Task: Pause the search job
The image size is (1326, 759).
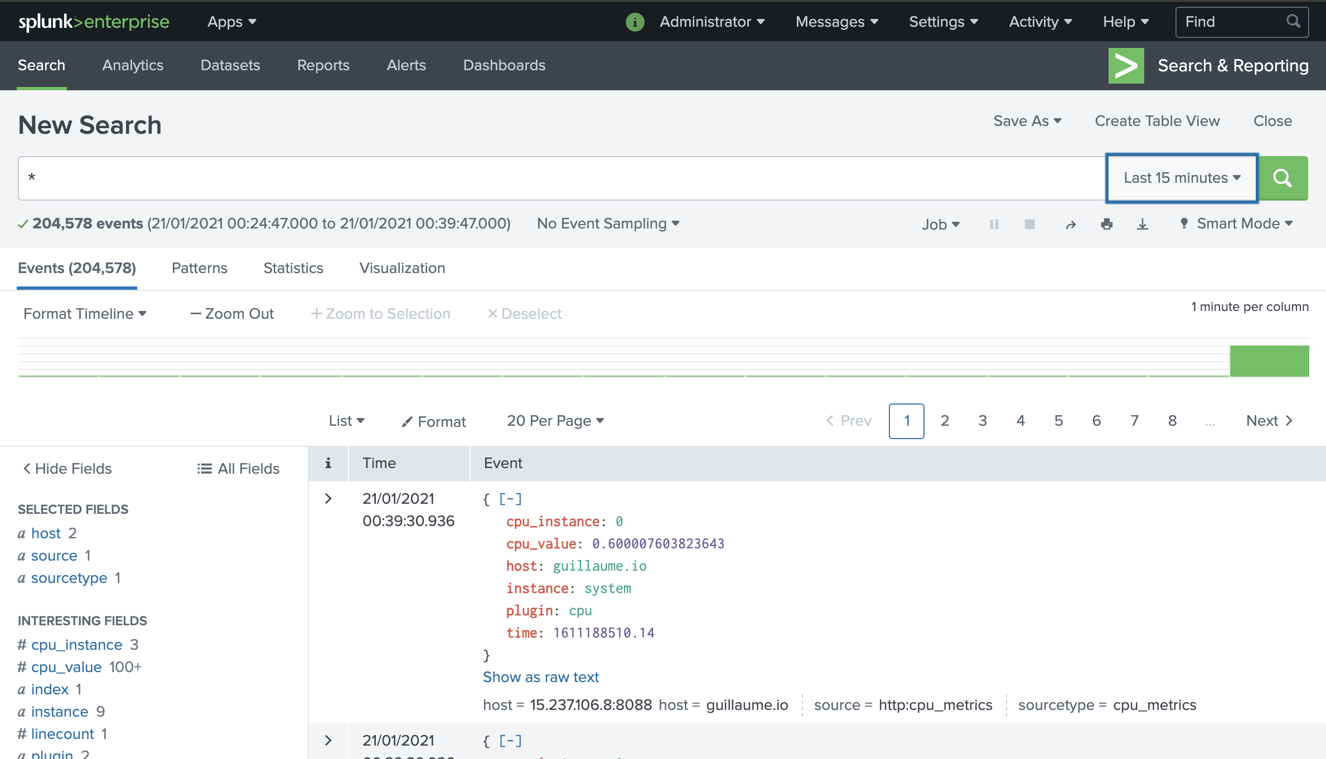Action: [994, 224]
